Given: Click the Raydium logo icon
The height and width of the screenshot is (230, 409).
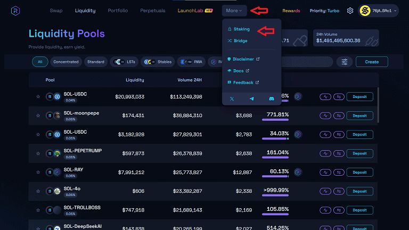Looking at the screenshot, I should point(15,11).
